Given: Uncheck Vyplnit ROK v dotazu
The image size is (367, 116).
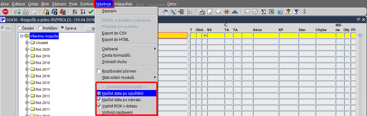Looking at the screenshot, I should 99,106.
